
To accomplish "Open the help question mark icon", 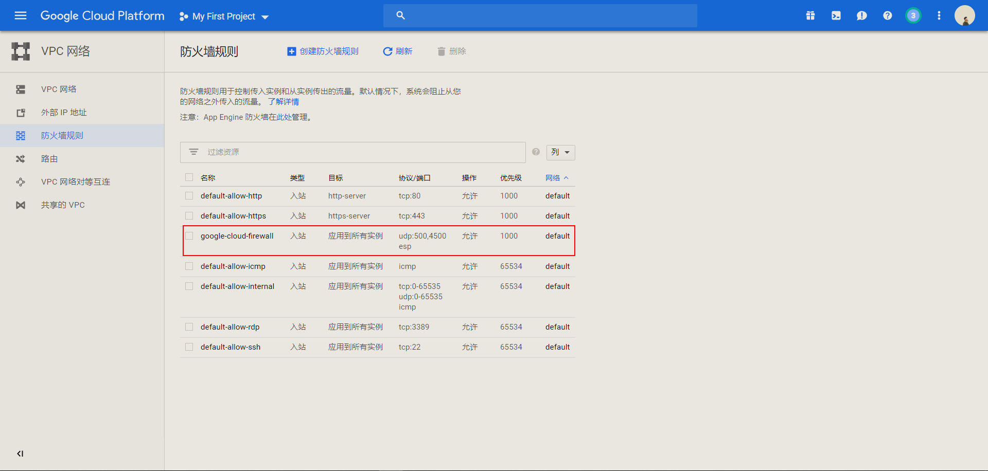I will (x=888, y=15).
